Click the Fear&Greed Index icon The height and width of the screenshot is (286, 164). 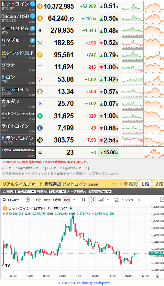(x=40, y=152)
